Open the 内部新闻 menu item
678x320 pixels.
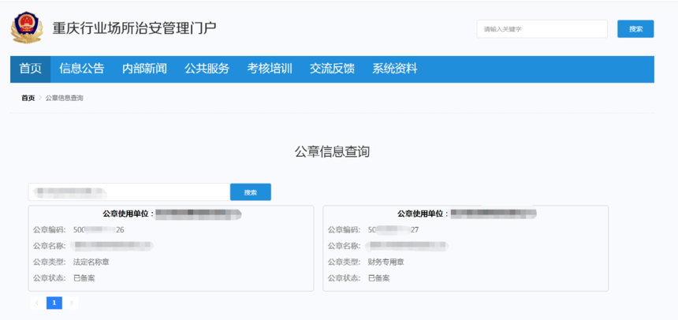(144, 69)
